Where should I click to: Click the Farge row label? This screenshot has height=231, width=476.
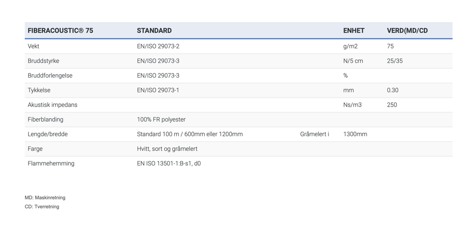pyautogui.click(x=35, y=149)
